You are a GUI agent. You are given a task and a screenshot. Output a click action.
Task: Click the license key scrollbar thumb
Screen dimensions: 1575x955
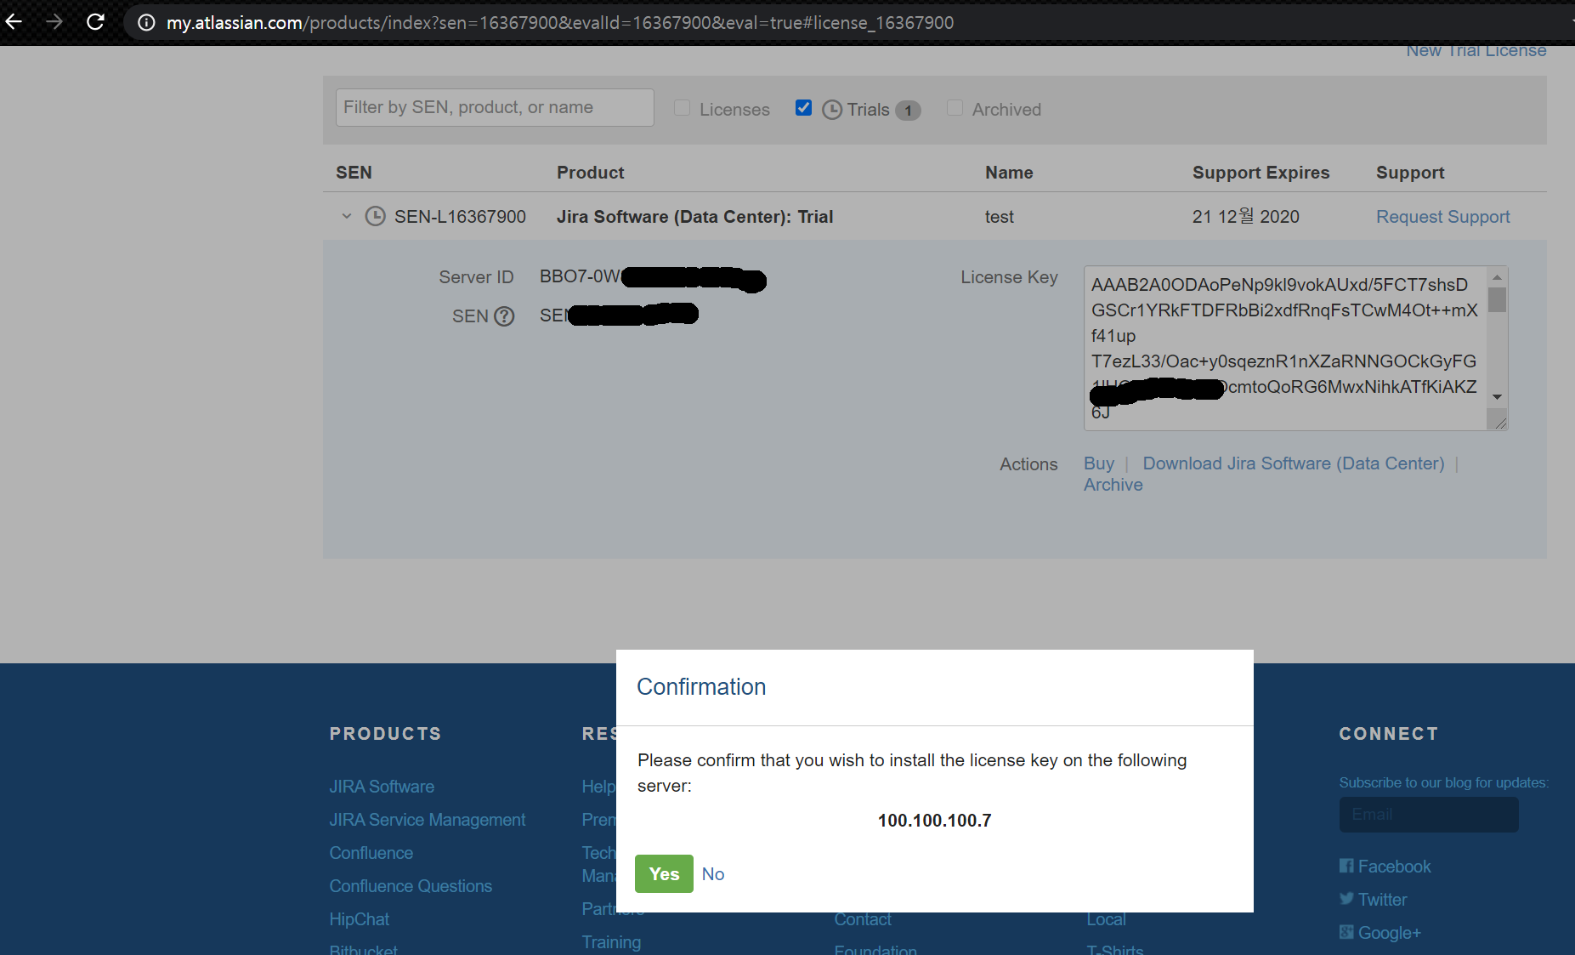[x=1498, y=299]
